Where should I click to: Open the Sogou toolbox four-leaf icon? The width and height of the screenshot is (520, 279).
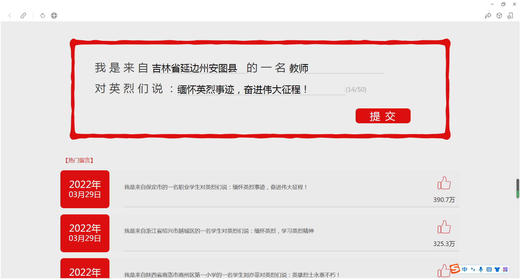coord(505,269)
